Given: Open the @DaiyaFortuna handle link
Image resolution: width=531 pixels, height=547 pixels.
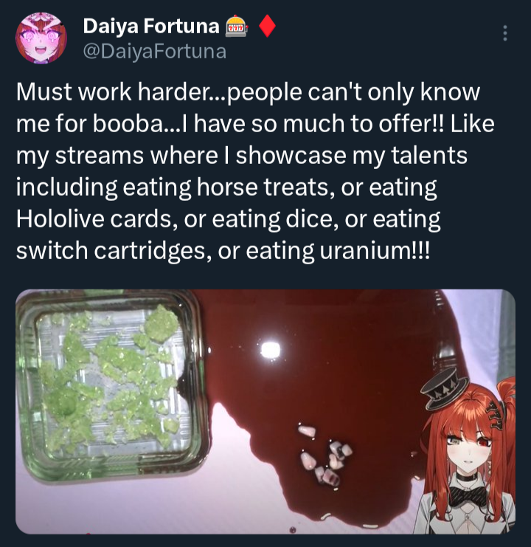Looking at the screenshot, I should 154,52.
